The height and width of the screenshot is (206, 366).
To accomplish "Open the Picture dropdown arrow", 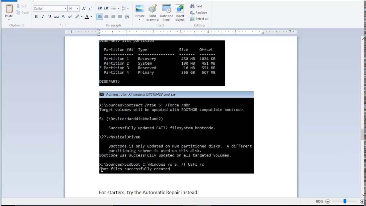I will pyautogui.click(x=140, y=20).
